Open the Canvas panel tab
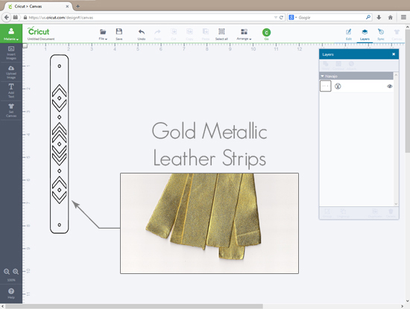Image resolution: width=410 pixels, height=309 pixels. coord(397,34)
